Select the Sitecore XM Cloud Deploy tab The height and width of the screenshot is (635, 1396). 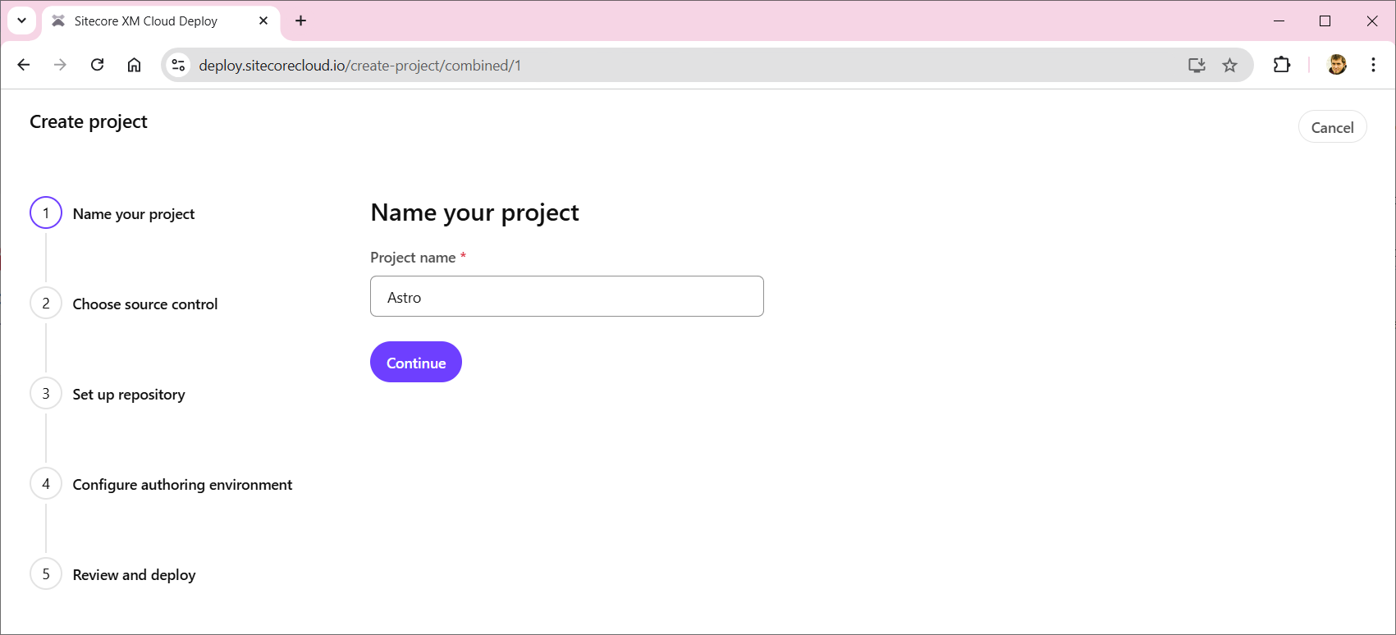click(x=146, y=21)
